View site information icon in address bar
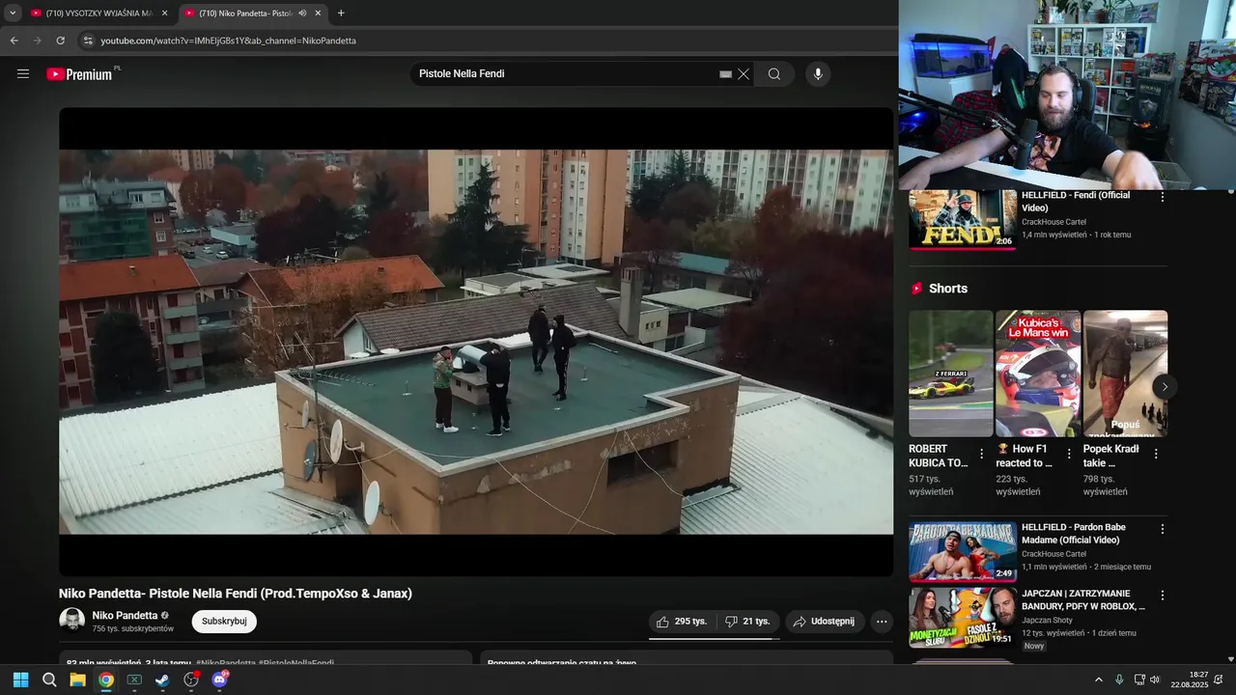The height and width of the screenshot is (695, 1236). [x=88, y=41]
